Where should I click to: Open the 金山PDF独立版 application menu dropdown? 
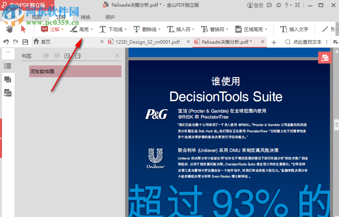[52, 5]
